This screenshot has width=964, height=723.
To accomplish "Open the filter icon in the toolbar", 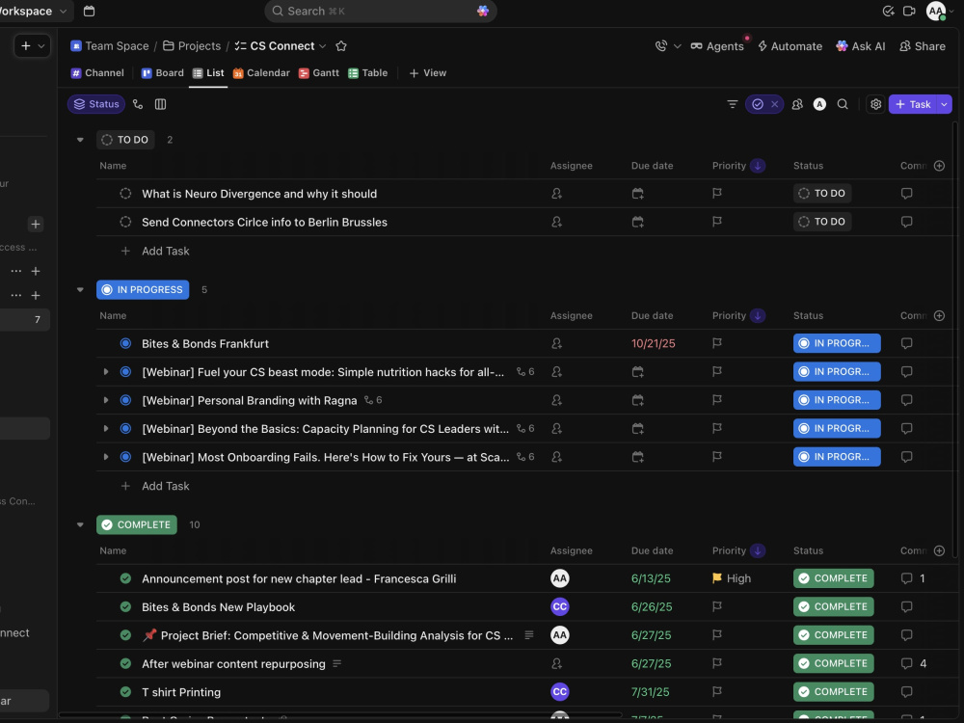I will tap(733, 104).
